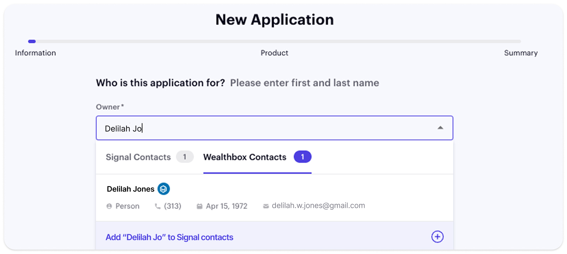Click inside the Owner text field
The height and width of the screenshot is (254, 567).
click(x=264, y=128)
